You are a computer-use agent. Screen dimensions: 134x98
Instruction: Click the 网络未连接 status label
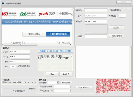(7, 82)
